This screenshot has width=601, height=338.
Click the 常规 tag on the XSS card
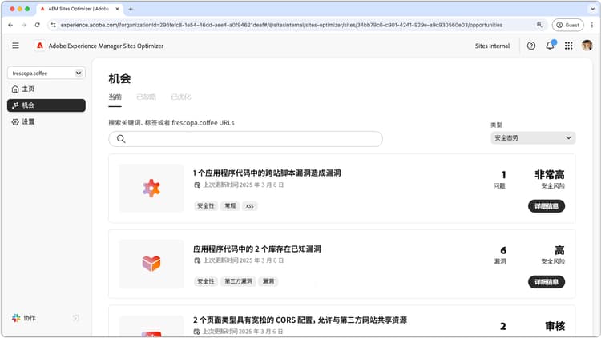(230, 206)
